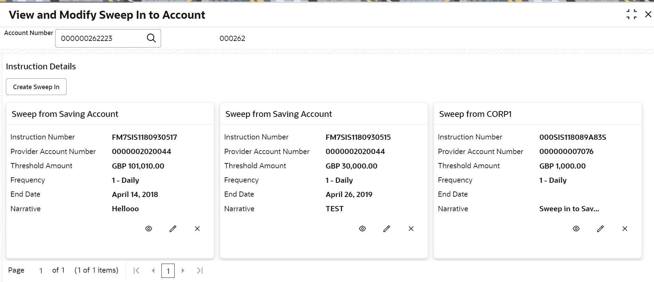Click the search icon in Account Number field
Image resolution: width=654 pixels, height=282 pixels.
coord(151,38)
